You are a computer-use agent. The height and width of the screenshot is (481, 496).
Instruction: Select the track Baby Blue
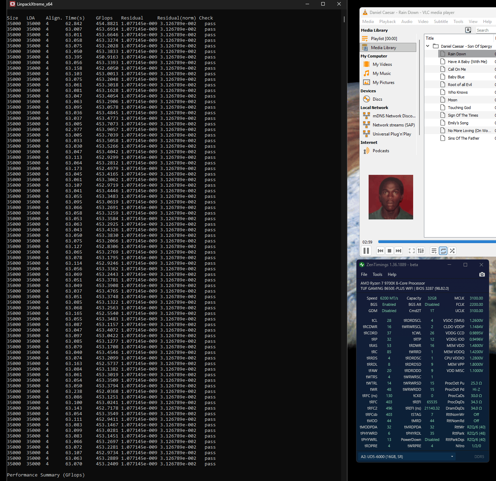click(456, 77)
